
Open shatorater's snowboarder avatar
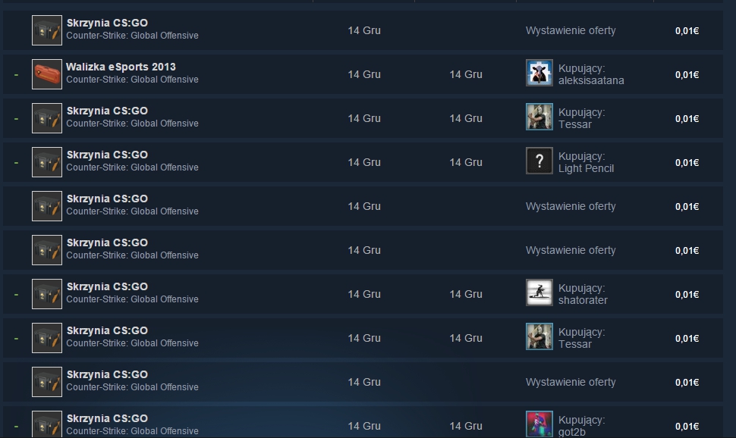539,293
